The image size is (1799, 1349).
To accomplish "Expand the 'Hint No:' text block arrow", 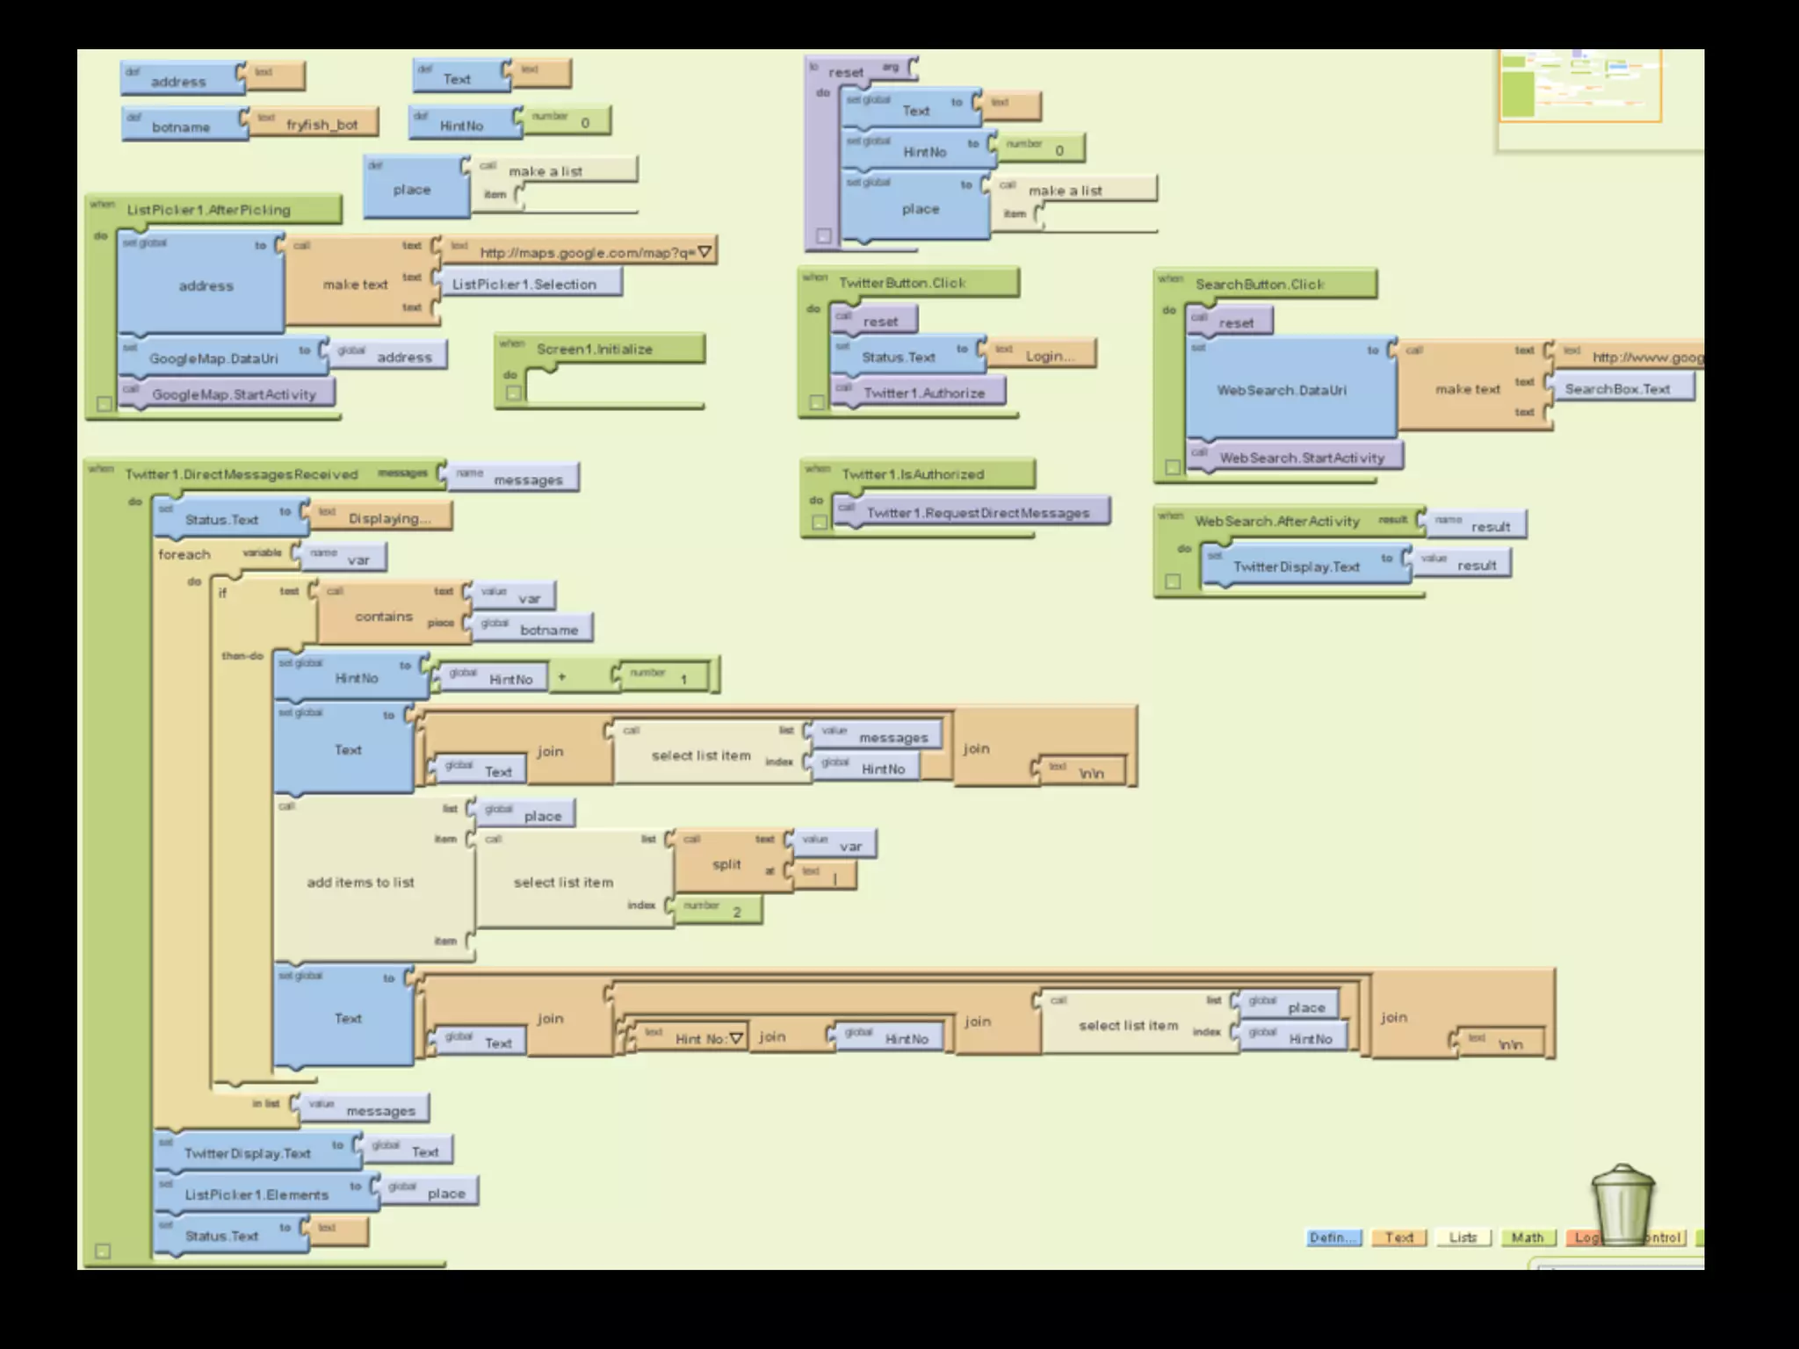I will click(x=736, y=1039).
